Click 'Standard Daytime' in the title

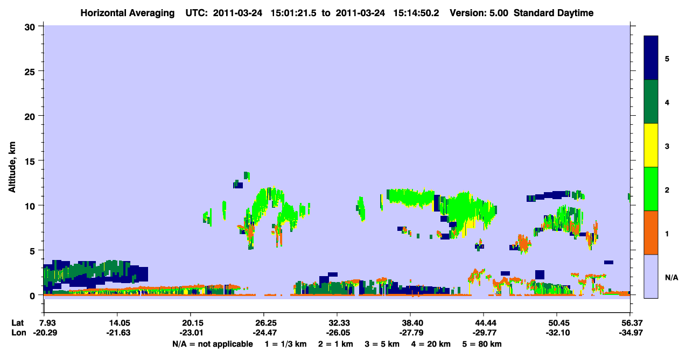coord(554,13)
